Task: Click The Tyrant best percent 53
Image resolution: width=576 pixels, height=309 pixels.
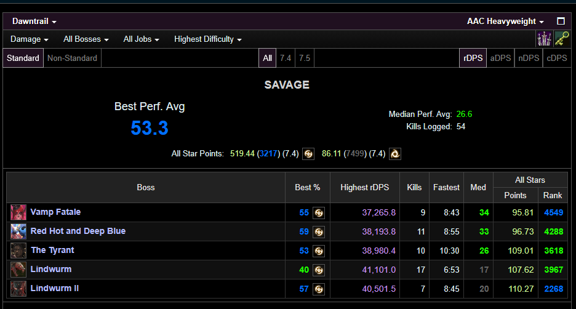Action: (304, 251)
